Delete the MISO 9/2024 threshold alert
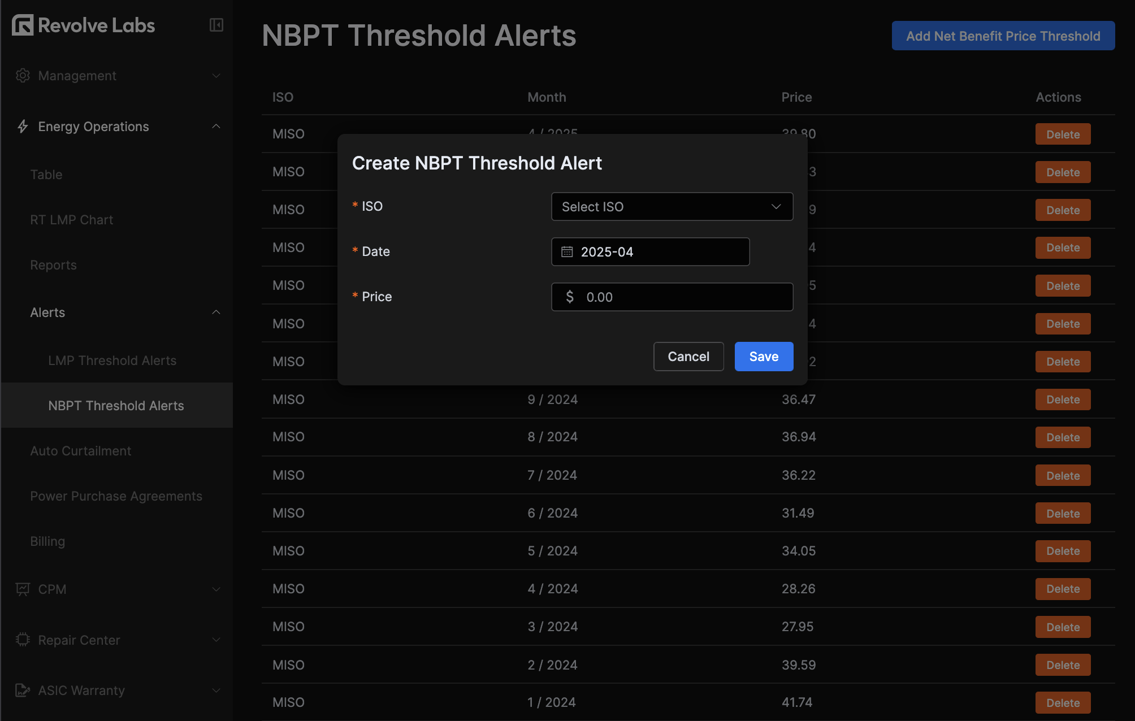Screen dimensions: 1135x721 pos(1063,399)
